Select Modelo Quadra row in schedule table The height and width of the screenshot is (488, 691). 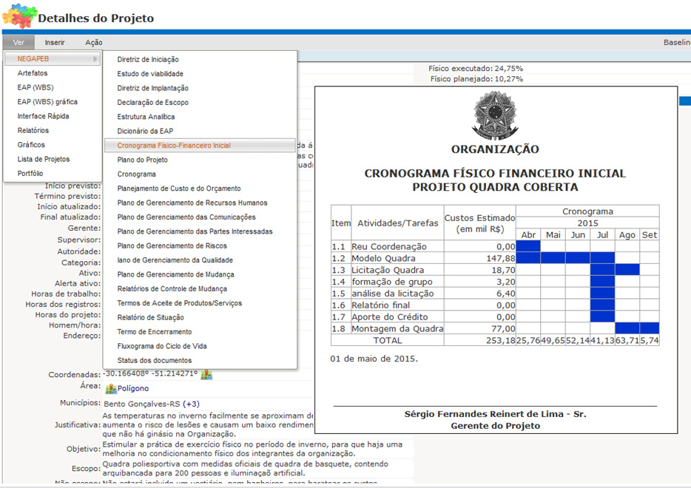pyautogui.click(x=495, y=258)
